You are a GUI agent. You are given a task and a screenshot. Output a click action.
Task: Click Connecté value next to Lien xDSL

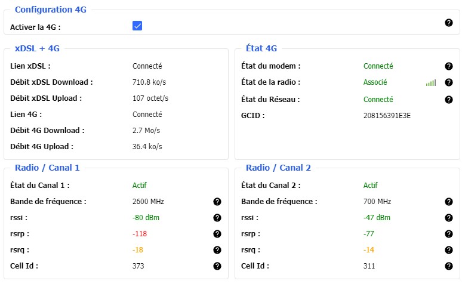(147, 66)
